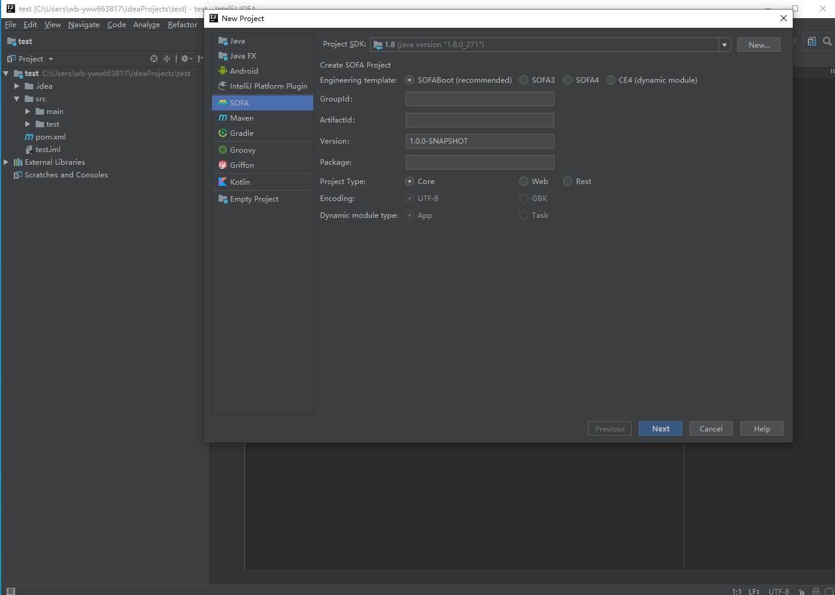Collapse src folder node
835x595 pixels.
coord(17,99)
